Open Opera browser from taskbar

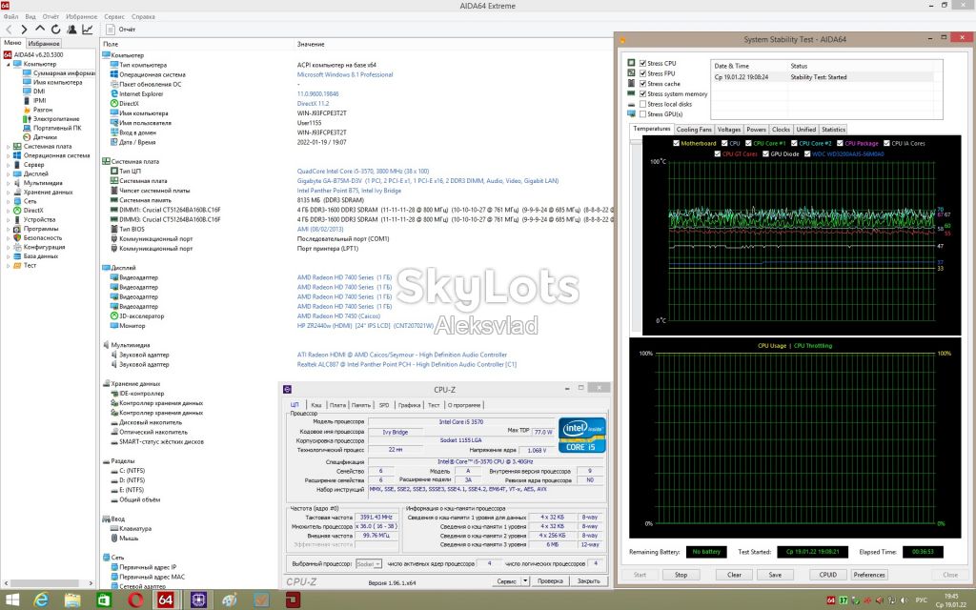135,600
